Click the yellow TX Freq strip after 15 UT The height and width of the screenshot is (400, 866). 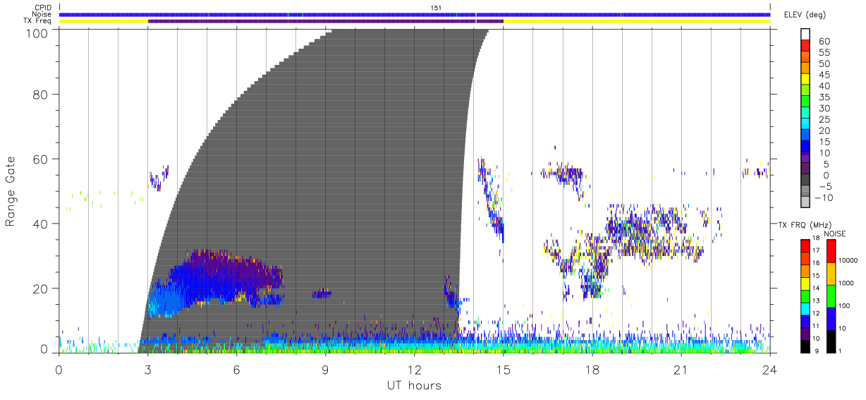pyautogui.click(x=637, y=21)
